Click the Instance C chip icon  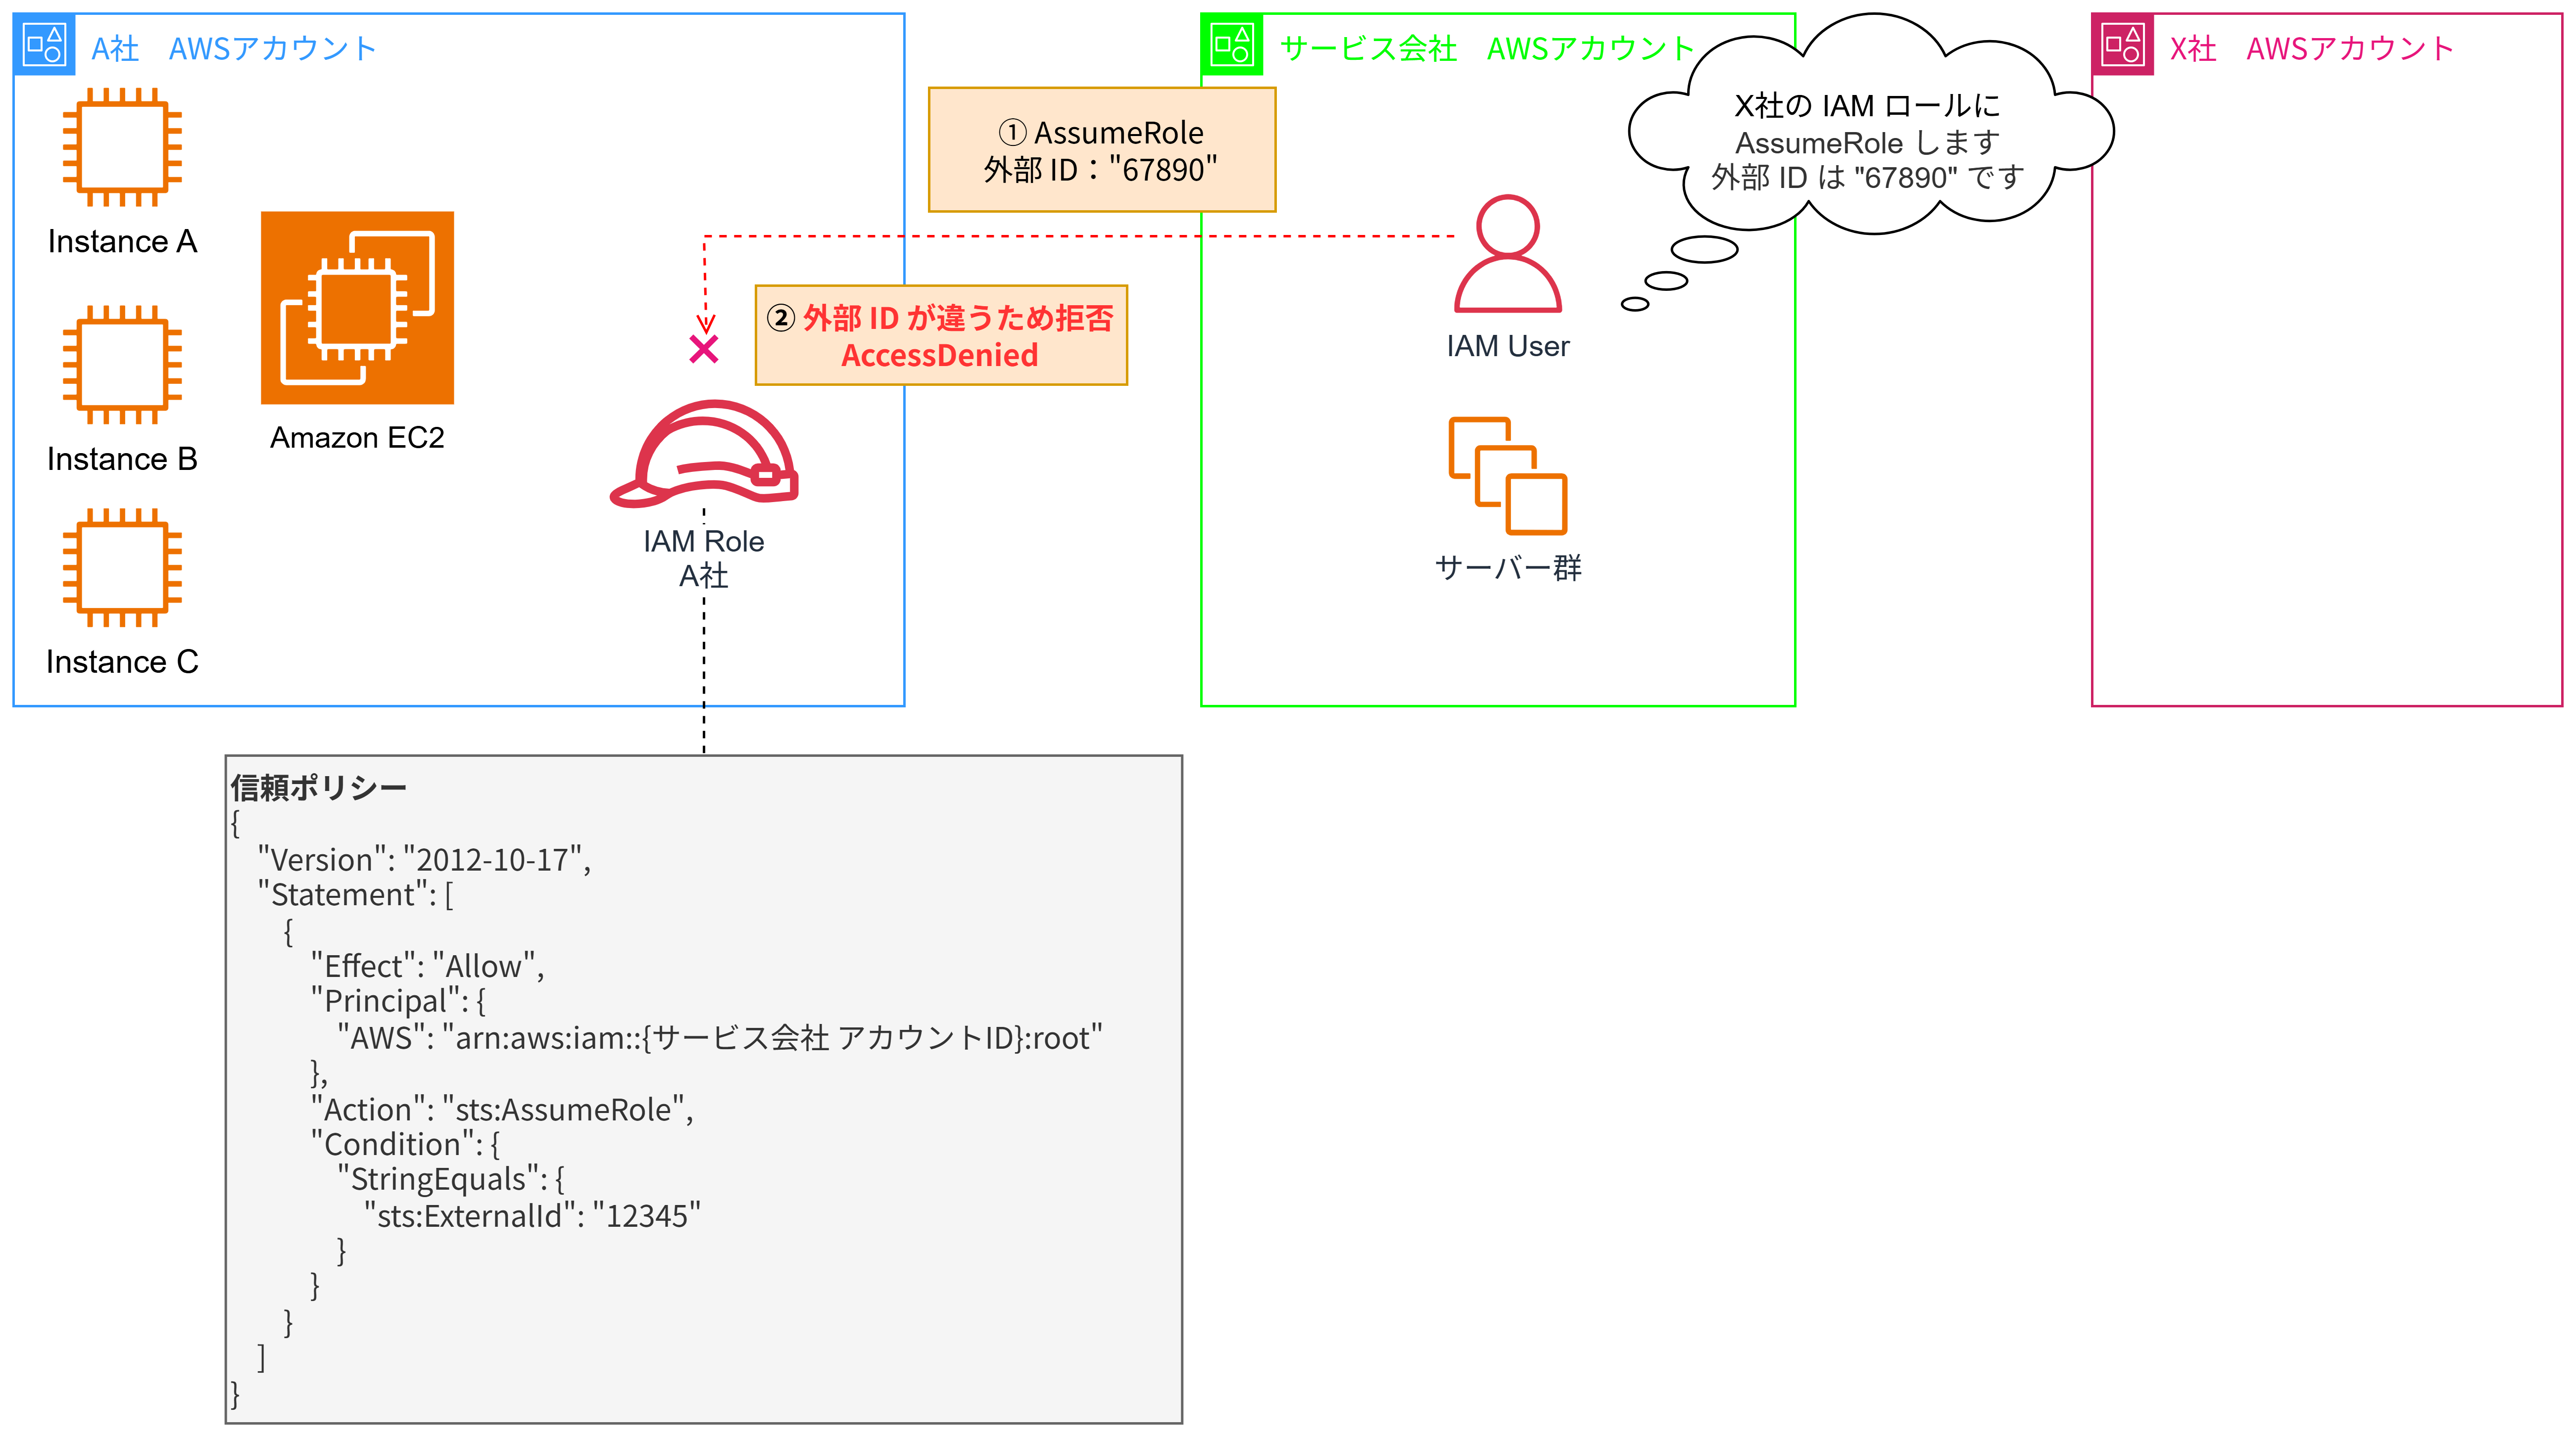point(122,567)
